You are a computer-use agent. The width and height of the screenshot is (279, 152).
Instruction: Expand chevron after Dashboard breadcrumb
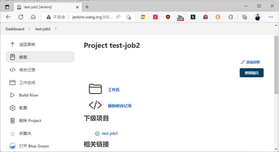[30, 29]
